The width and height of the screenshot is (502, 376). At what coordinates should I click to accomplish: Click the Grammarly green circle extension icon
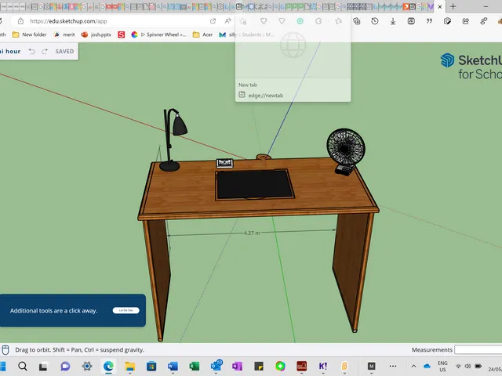(300, 21)
